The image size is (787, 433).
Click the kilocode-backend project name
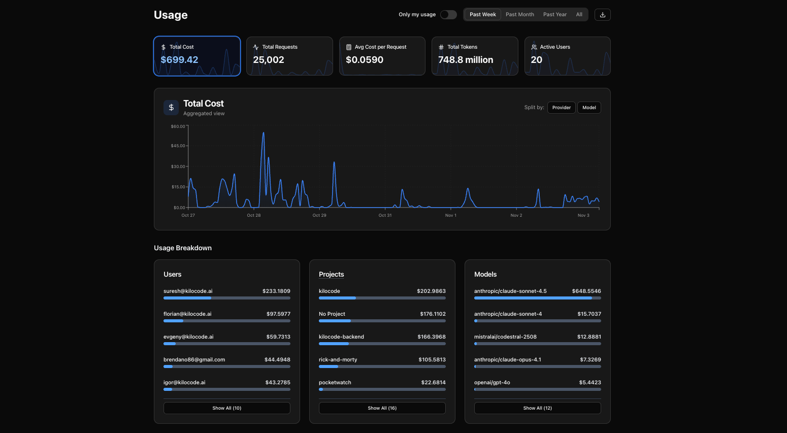[x=342, y=337]
